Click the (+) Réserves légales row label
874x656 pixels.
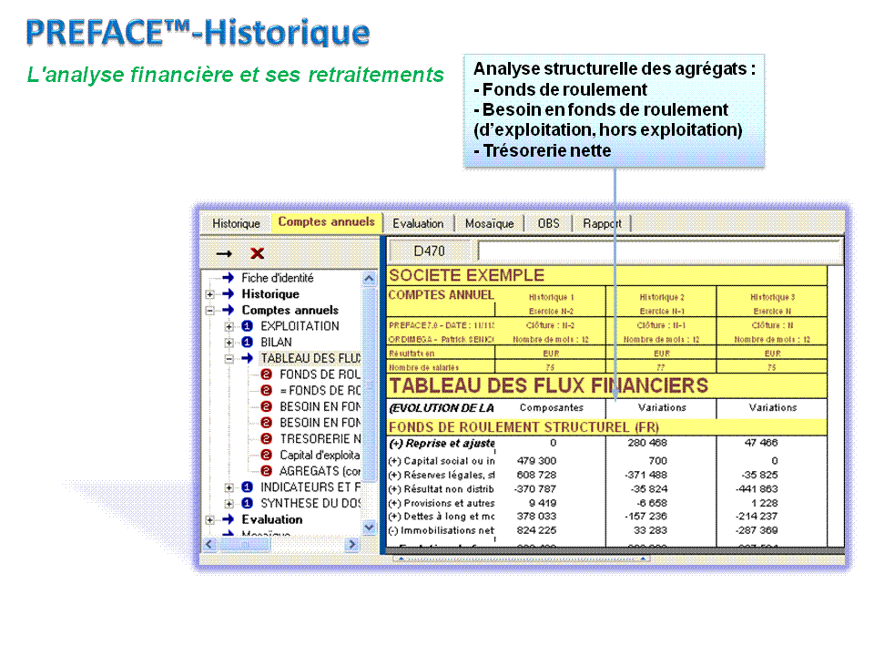(442, 476)
